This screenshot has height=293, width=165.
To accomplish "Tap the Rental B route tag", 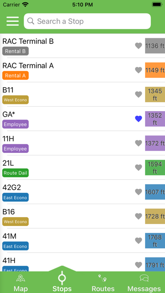I will point(15,51).
